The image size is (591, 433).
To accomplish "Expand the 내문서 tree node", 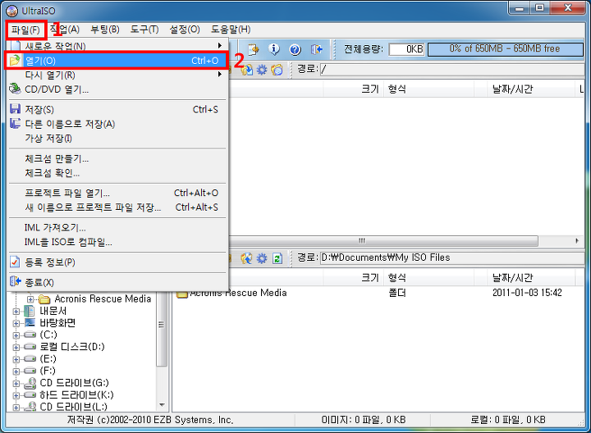I will [16, 312].
